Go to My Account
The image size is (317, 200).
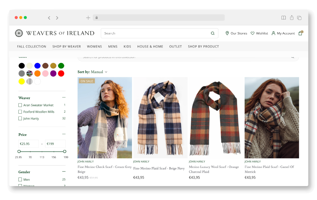tap(283, 33)
